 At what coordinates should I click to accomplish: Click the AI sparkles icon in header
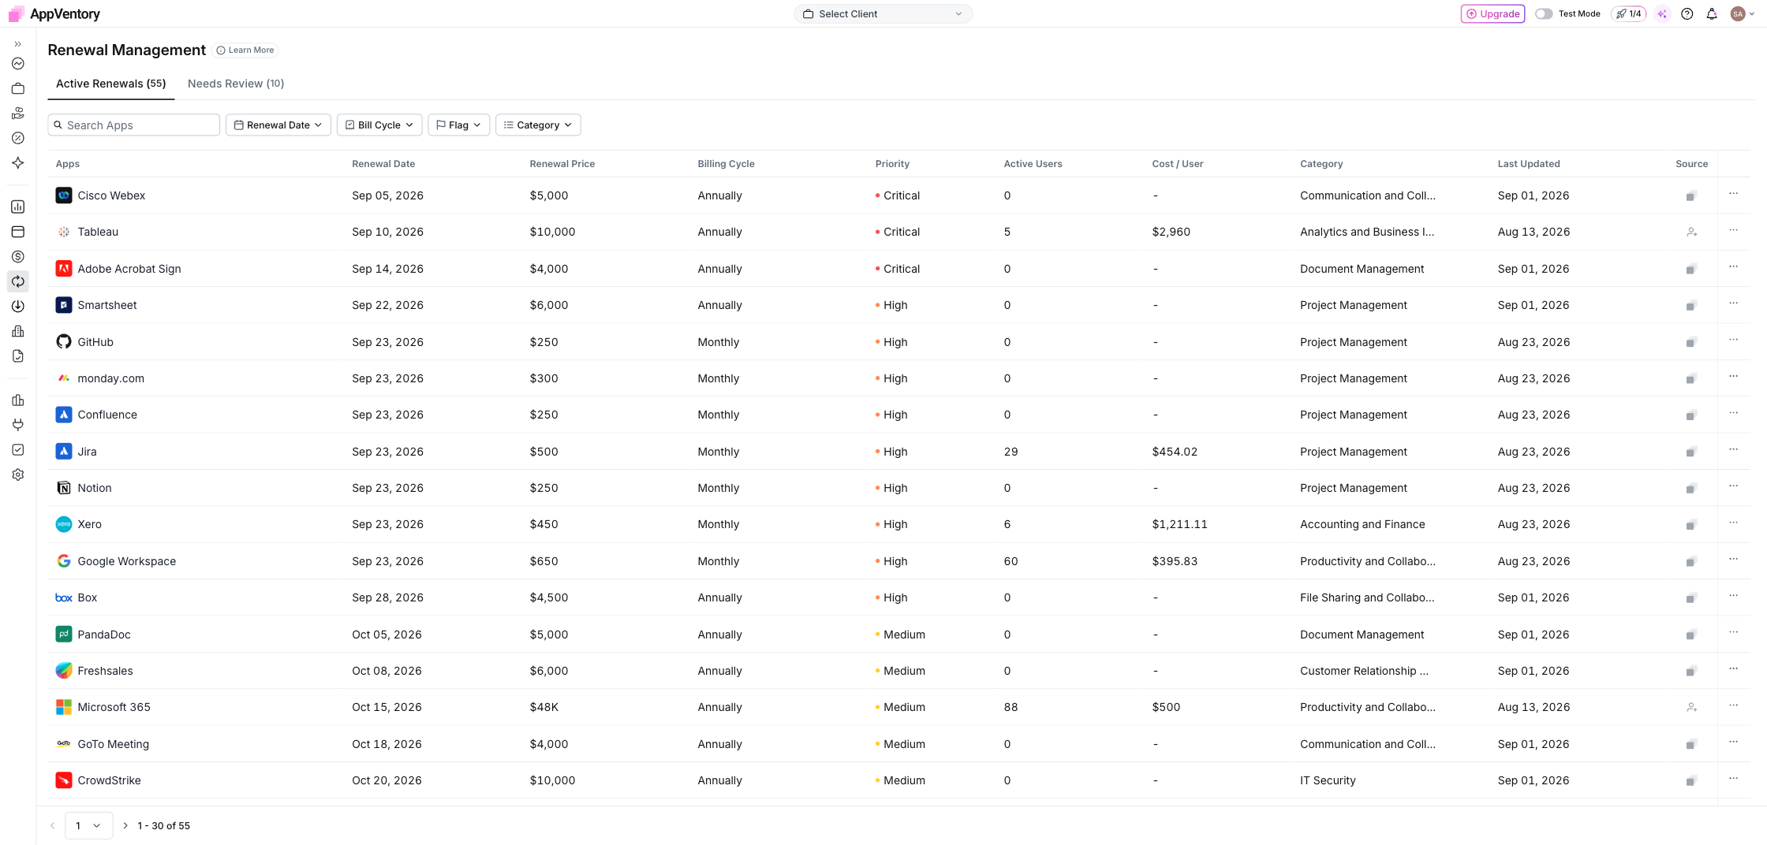tap(1662, 13)
